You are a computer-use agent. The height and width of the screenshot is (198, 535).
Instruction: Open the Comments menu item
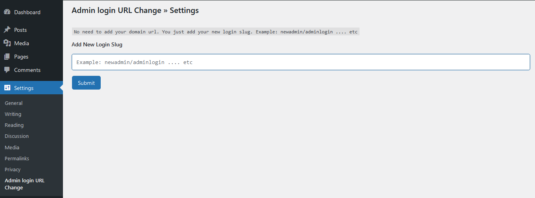(27, 70)
